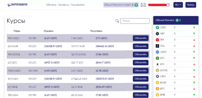Click Обменять for the TRX/USDC pair
The image size is (202, 98).
141,38
